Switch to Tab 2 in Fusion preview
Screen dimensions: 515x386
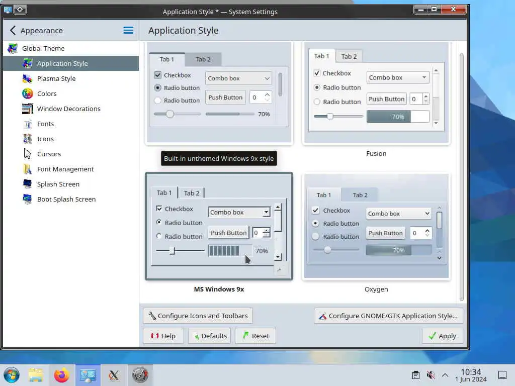pos(349,56)
